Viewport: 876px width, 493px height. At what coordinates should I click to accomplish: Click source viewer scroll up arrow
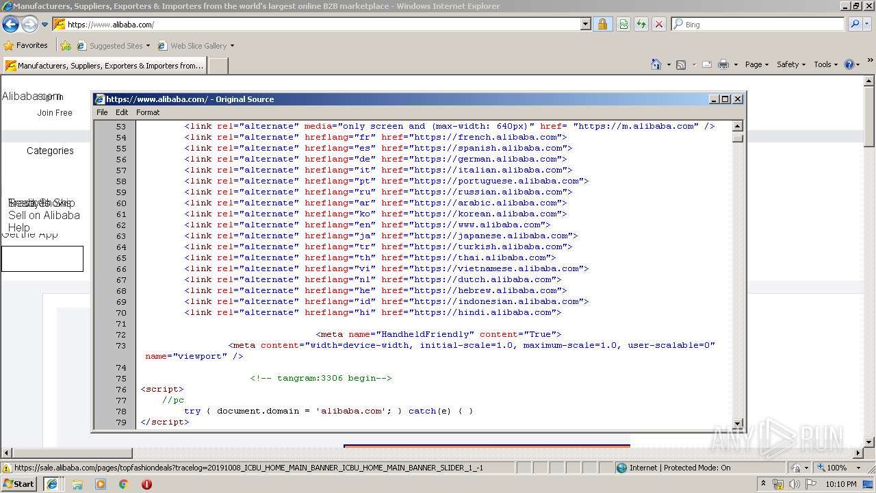coord(738,126)
